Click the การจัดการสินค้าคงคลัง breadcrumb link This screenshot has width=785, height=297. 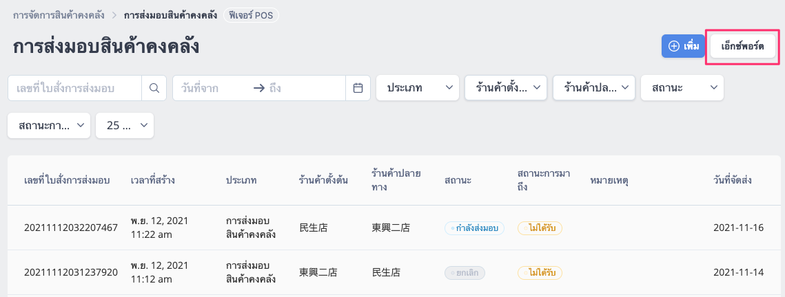click(59, 15)
